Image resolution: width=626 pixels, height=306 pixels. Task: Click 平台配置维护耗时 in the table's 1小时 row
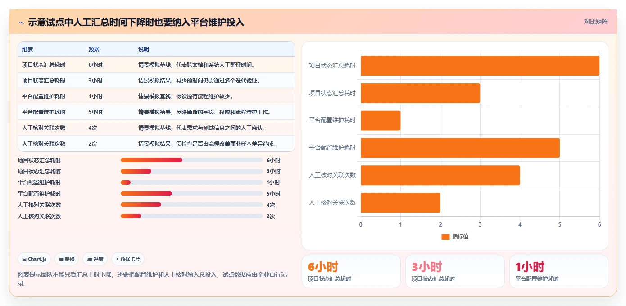pos(44,96)
